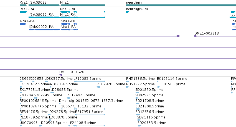Select the Rca1 gene bar
Viewport: 236px width, 127px height.
[x=24, y=5]
